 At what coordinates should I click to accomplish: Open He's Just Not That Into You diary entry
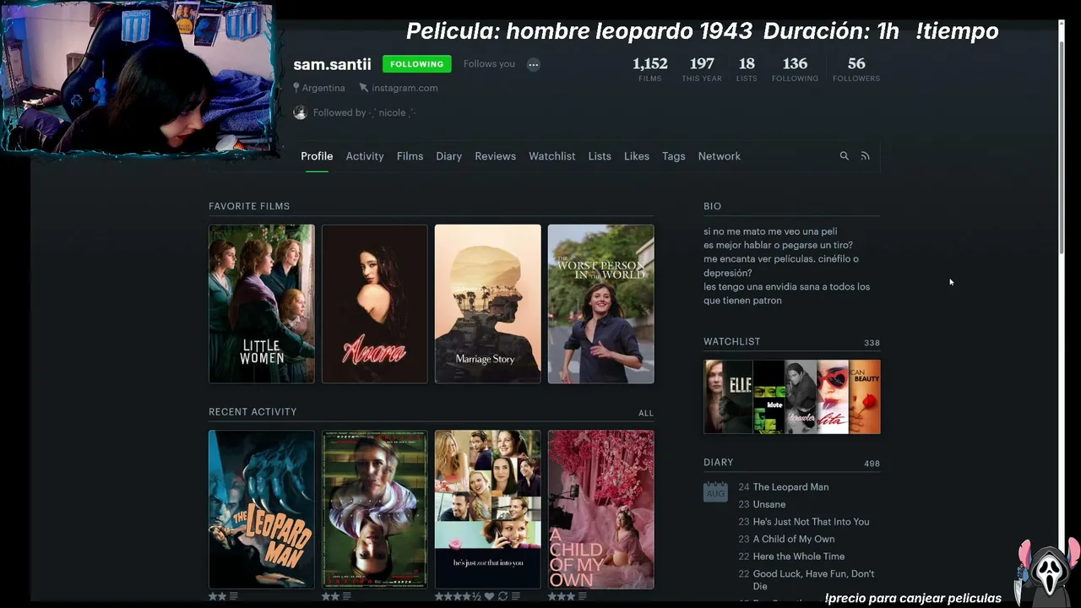(x=811, y=522)
